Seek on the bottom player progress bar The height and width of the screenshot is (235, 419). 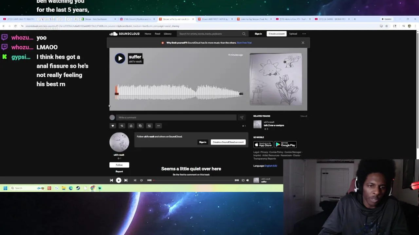(193, 180)
